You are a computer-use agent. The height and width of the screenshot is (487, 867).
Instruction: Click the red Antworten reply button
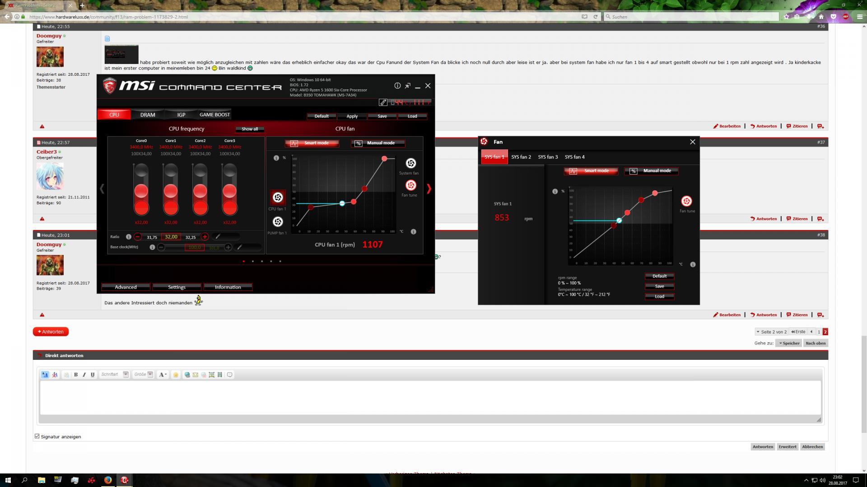pos(51,332)
